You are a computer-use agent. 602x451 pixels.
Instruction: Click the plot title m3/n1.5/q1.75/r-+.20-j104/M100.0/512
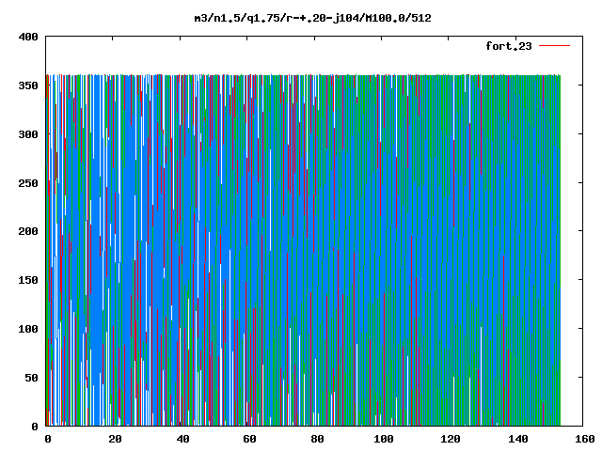tap(312, 18)
